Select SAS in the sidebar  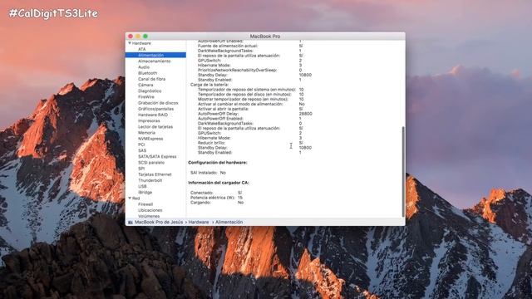[142, 150]
